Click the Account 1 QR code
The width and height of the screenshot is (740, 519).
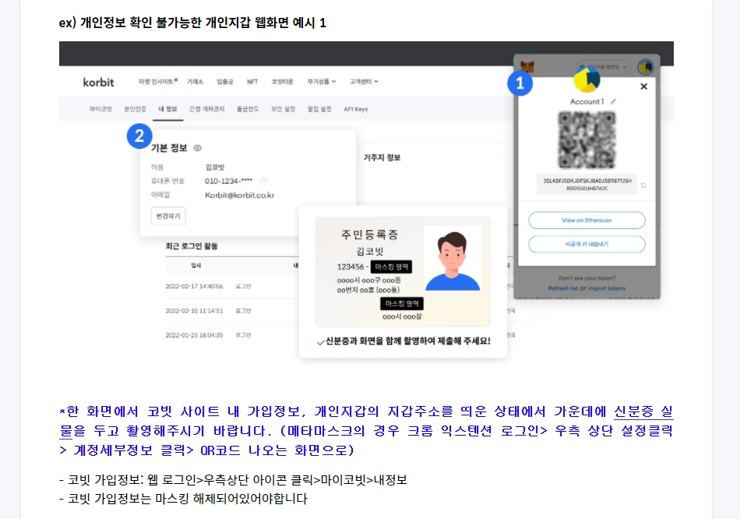click(586, 140)
